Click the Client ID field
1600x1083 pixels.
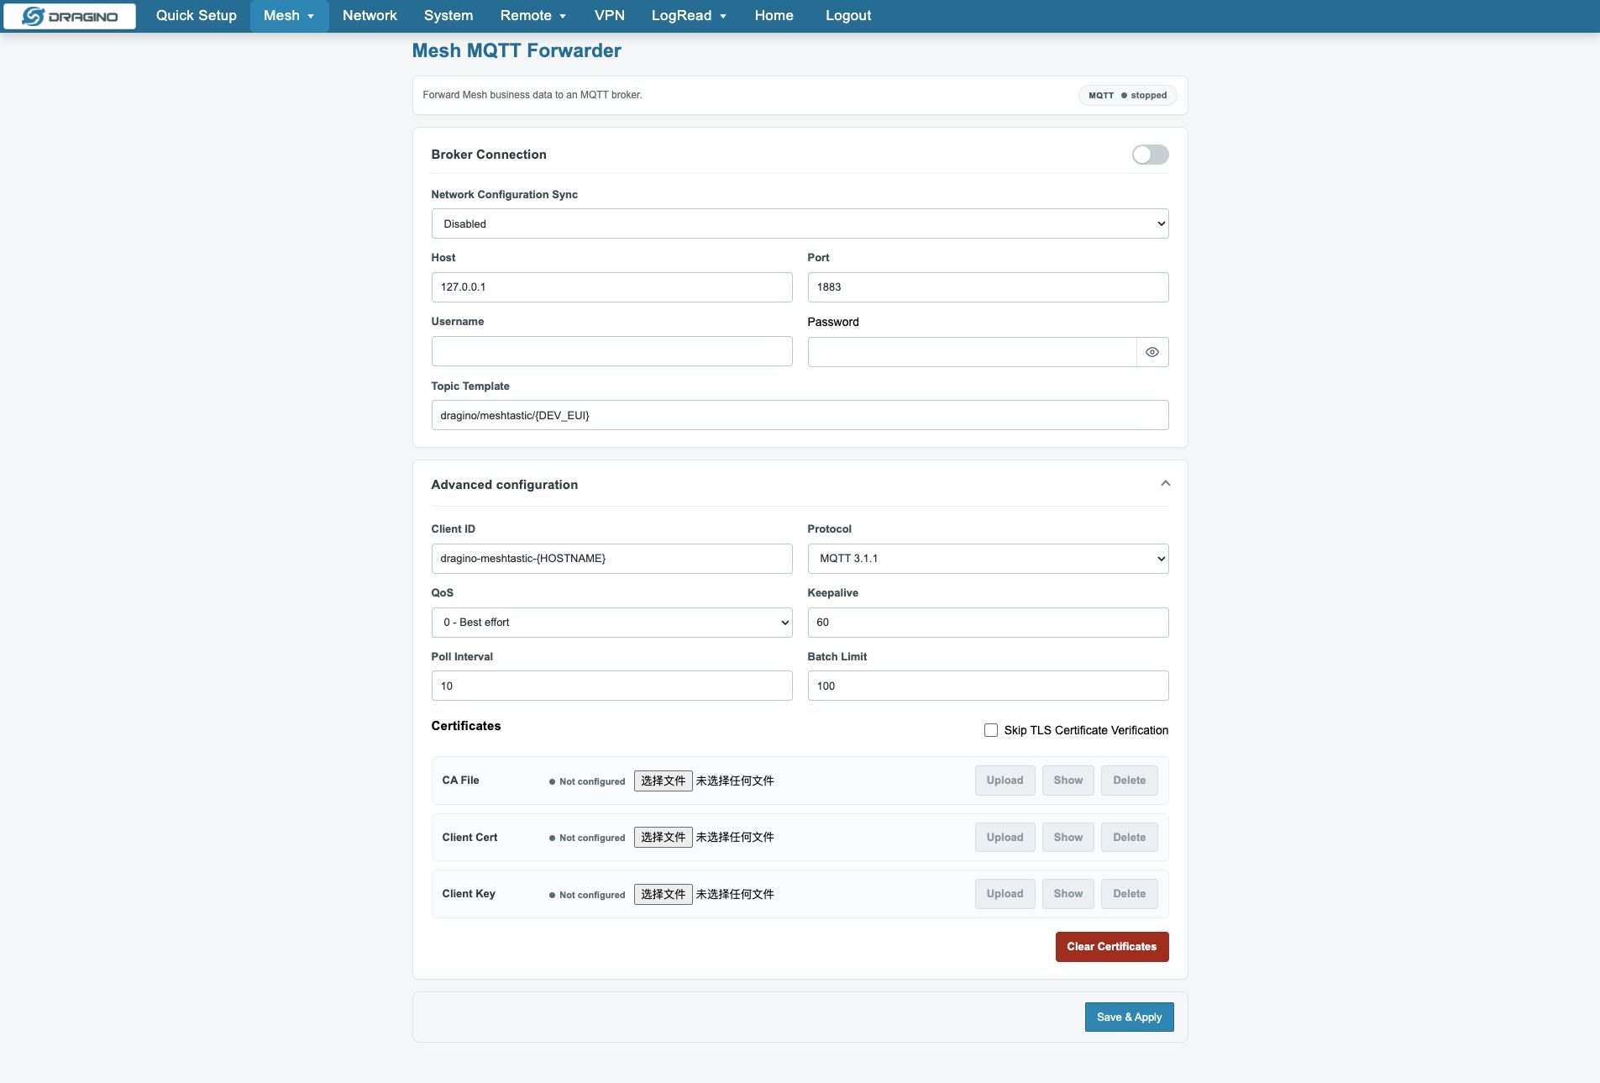pyautogui.click(x=611, y=559)
